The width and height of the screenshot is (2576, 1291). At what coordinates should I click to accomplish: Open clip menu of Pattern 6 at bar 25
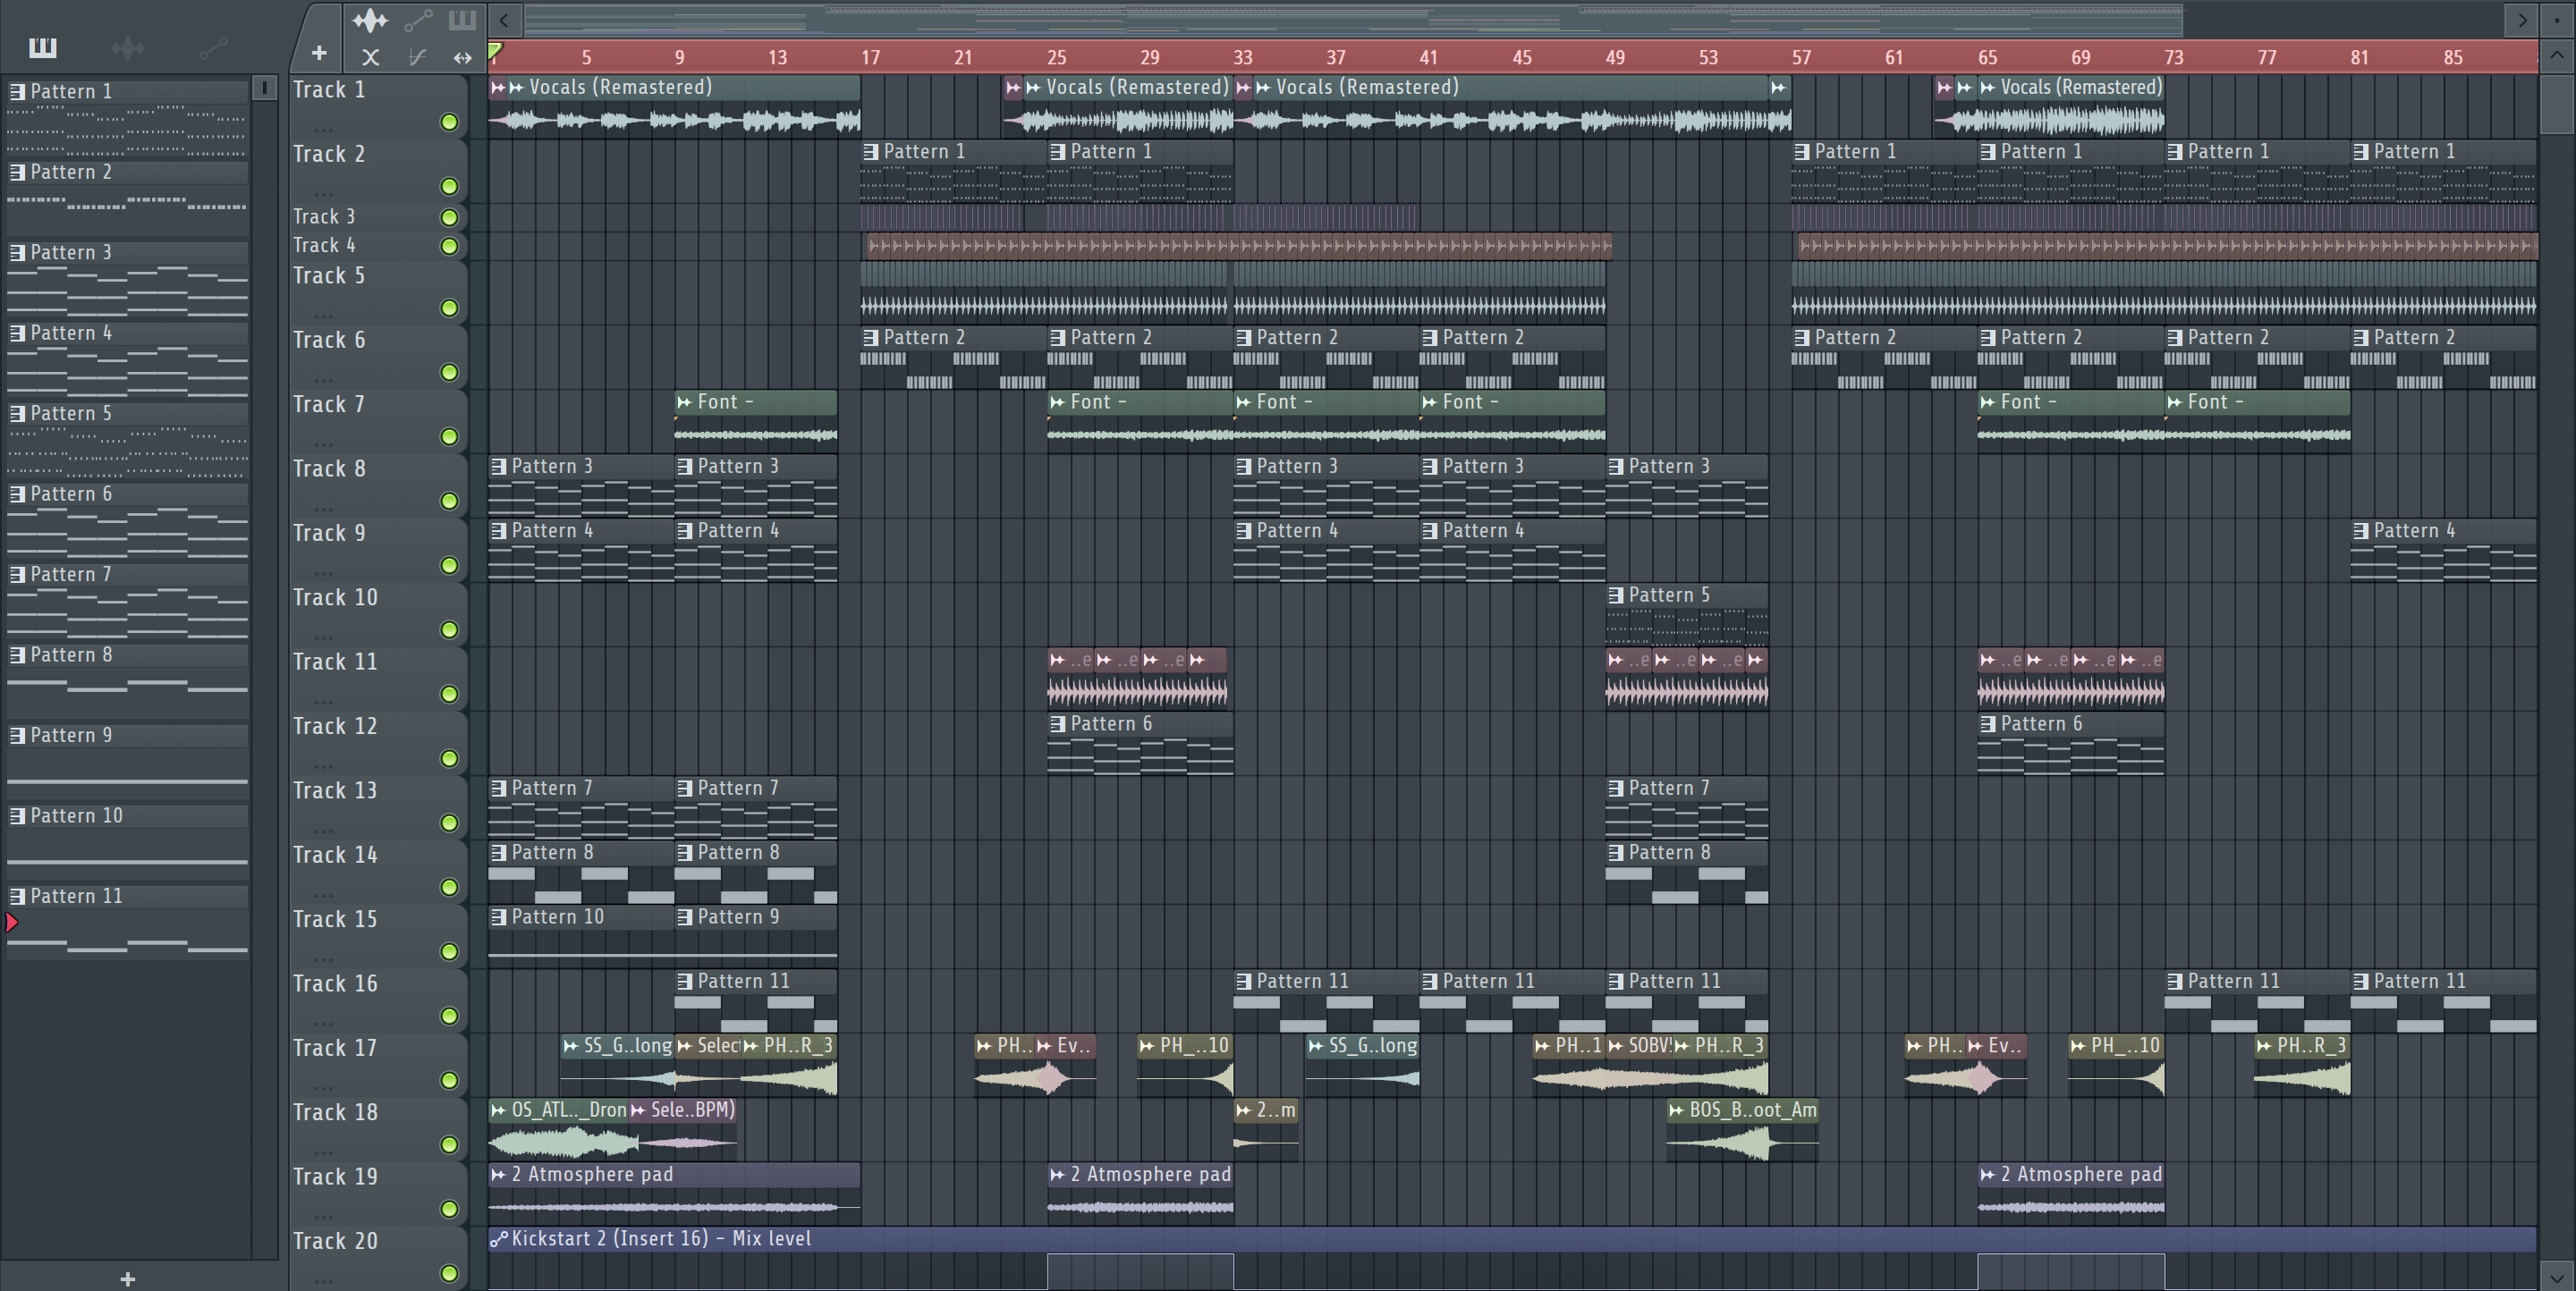coord(1057,724)
